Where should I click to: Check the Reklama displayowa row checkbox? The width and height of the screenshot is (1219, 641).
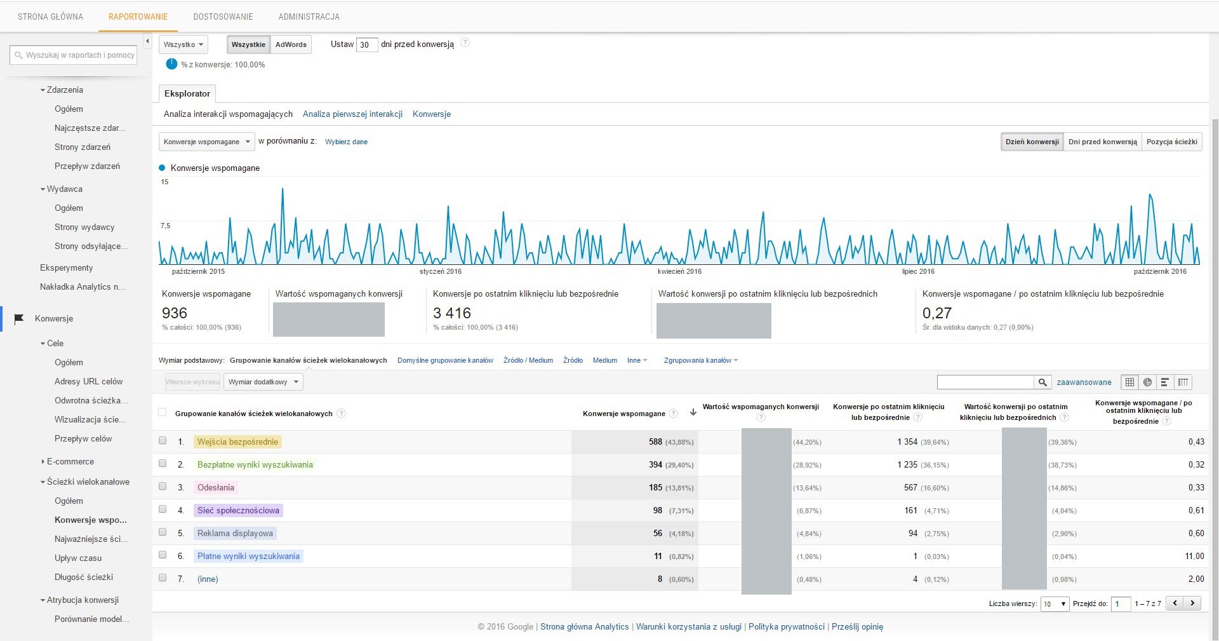click(x=163, y=532)
